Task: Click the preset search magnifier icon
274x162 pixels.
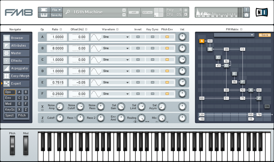Action: click(68, 12)
